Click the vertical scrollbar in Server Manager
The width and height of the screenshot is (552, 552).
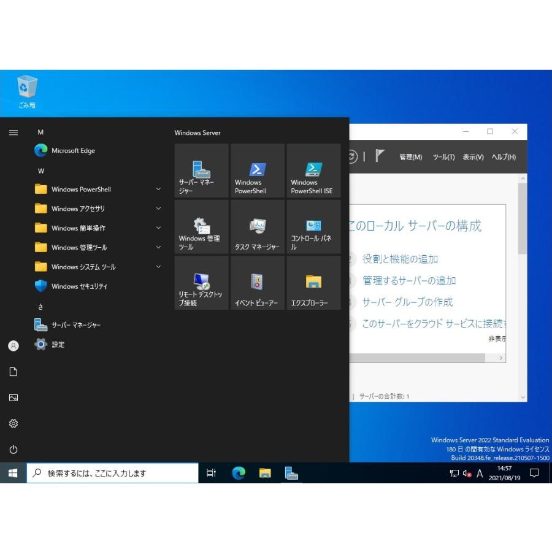(x=523, y=218)
